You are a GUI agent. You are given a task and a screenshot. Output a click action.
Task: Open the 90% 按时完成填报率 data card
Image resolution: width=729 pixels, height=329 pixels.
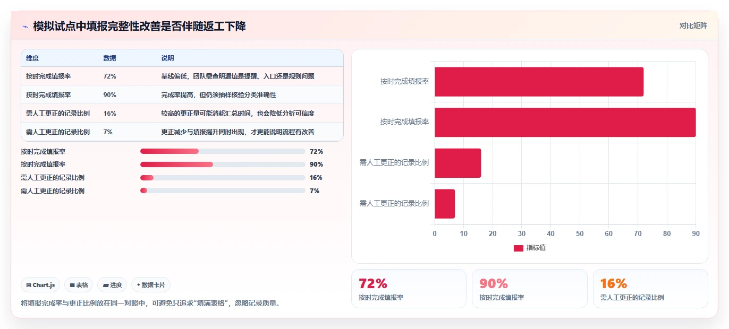click(x=529, y=289)
